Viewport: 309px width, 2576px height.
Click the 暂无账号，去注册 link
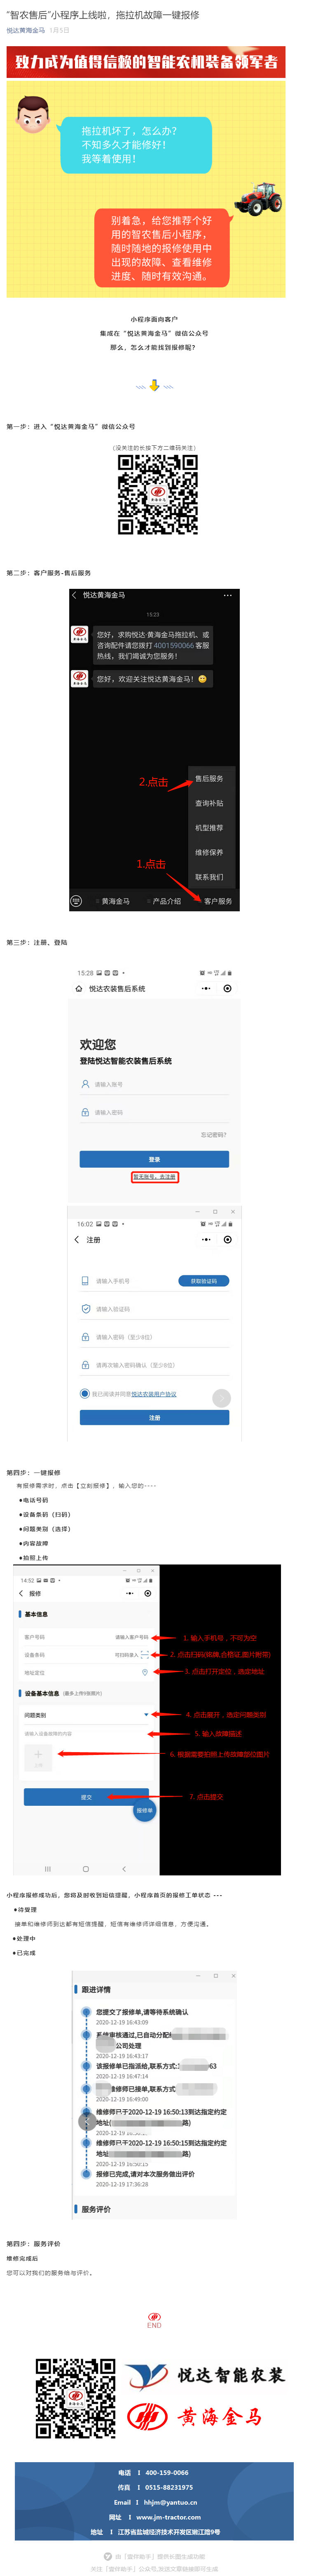(154, 1177)
